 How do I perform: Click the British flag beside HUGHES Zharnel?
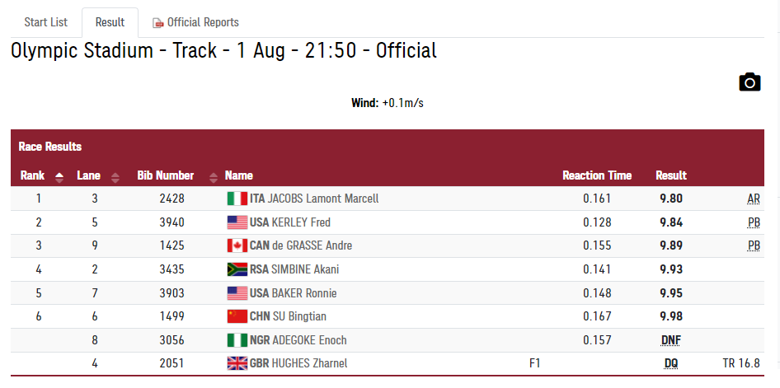coord(237,363)
